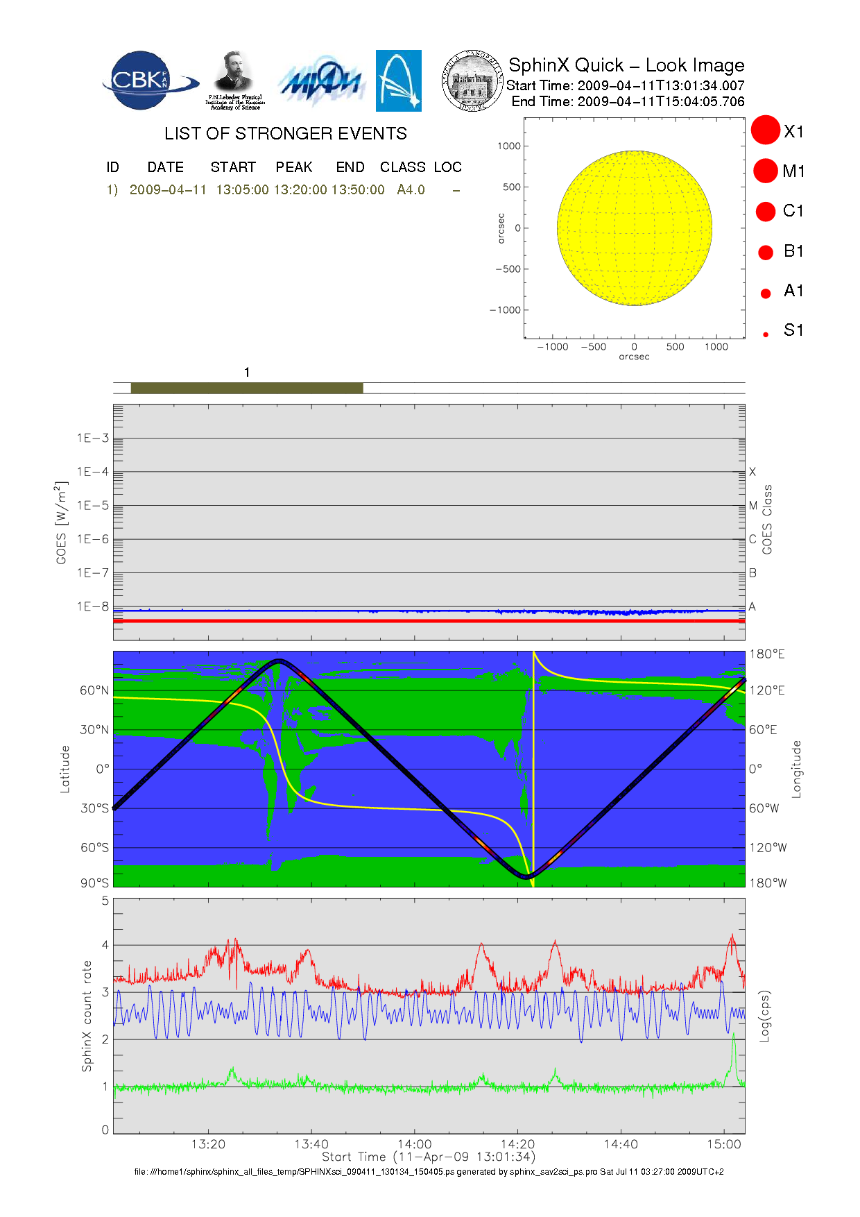Click the round building seal logo
Image resolution: width=860 pixels, height=1217 pixels.
point(472,81)
